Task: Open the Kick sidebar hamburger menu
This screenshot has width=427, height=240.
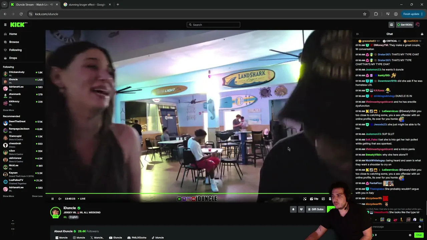Action: point(5,25)
